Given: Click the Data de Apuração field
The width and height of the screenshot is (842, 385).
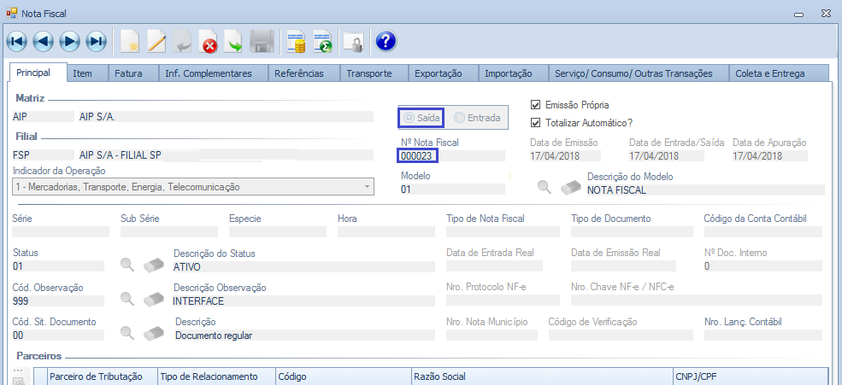Looking at the screenshot, I should pyautogui.click(x=769, y=156).
